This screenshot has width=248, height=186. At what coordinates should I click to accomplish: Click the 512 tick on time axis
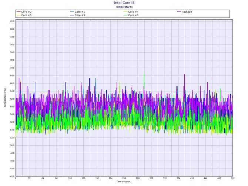click(233, 178)
